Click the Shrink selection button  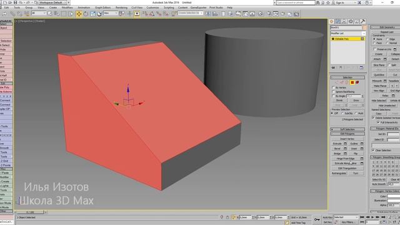(339, 101)
